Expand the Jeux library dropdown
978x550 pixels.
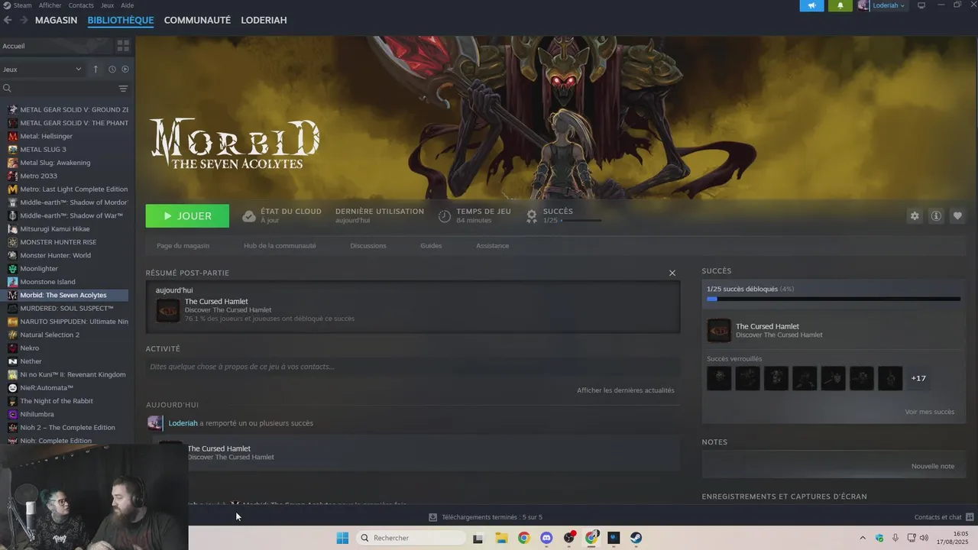pos(42,70)
